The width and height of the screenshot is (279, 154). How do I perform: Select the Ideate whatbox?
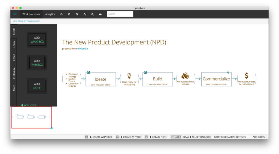[x=101, y=79]
